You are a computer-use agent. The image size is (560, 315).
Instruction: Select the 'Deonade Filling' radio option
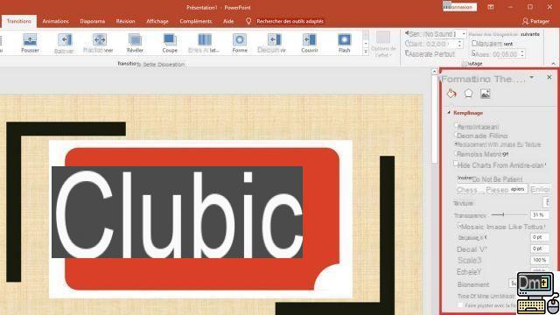pos(456,135)
